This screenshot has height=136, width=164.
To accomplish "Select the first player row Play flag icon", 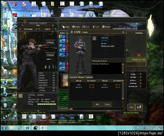I will point(62,37).
